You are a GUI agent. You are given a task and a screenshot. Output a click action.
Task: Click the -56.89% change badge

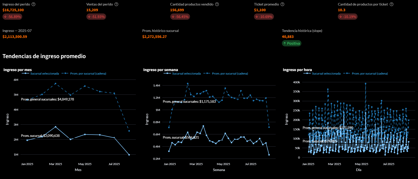click(12, 17)
